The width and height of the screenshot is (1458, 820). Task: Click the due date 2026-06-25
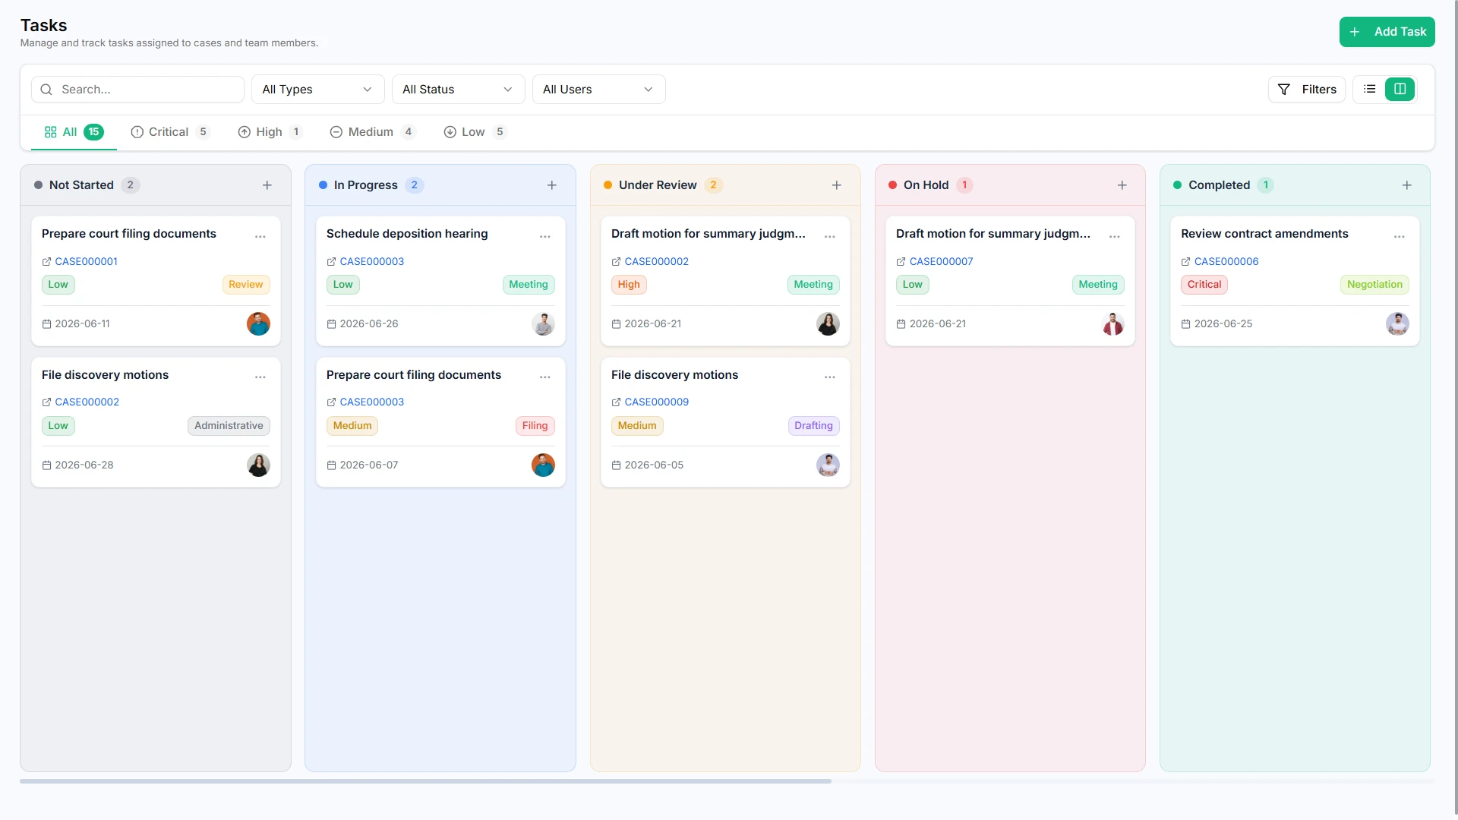coord(1223,324)
